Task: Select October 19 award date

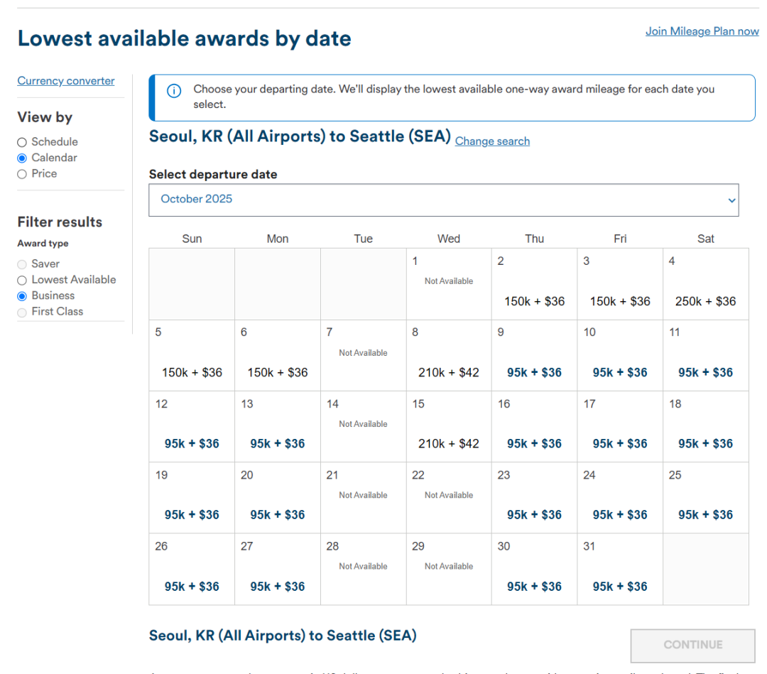Action: (192, 514)
